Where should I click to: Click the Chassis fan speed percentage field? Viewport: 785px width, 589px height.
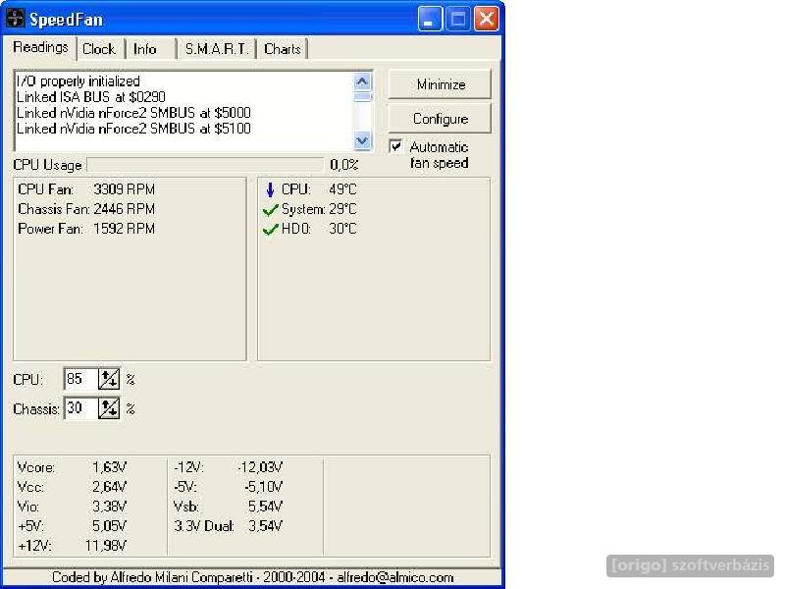coord(80,408)
